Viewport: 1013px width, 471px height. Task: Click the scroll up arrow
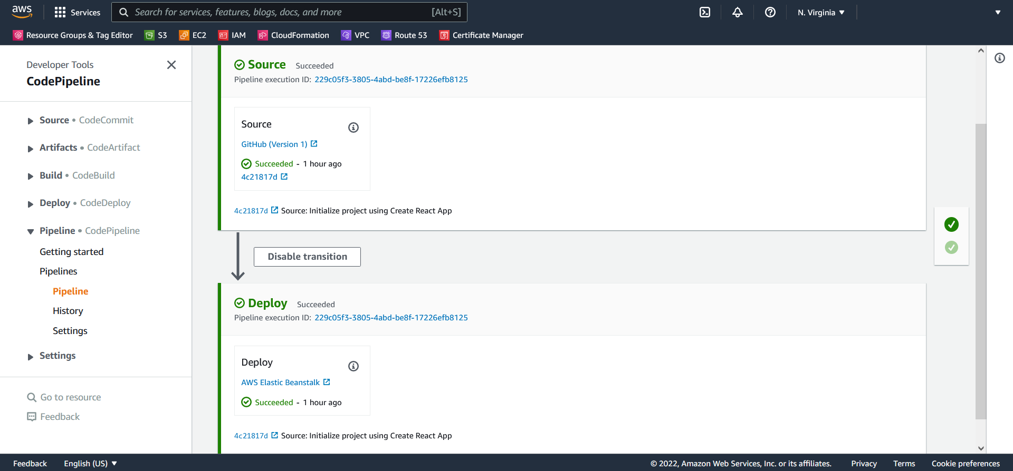tap(981, 51)
